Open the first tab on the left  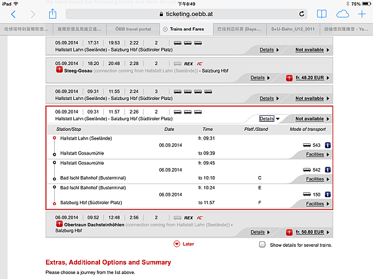[x=26, y=29]
